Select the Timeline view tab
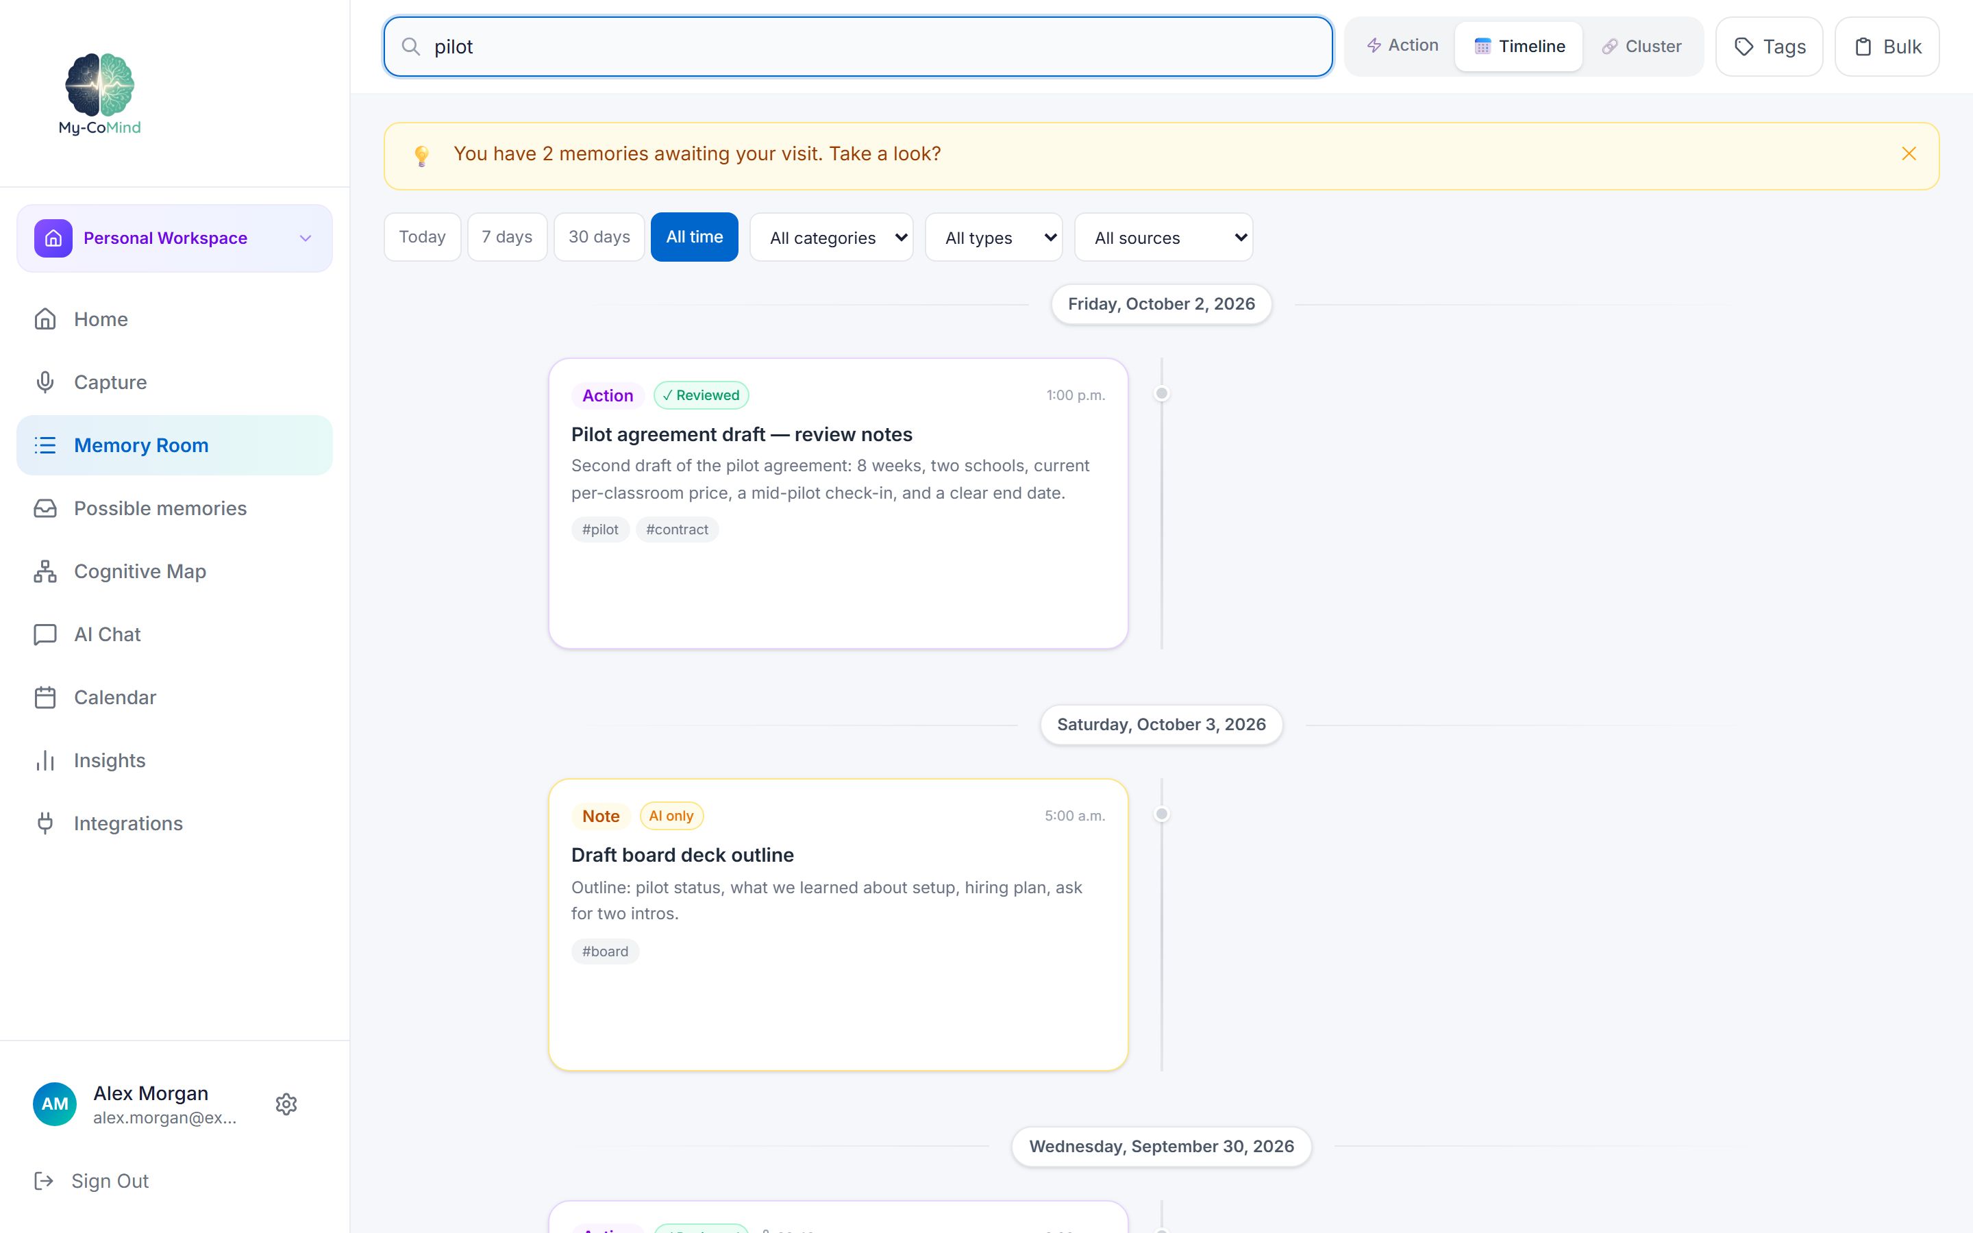Viewport: 1973px width, 1233px height. pos(1519,47)
